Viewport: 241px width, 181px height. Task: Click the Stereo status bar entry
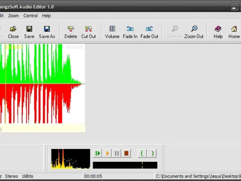coord(11,176)
